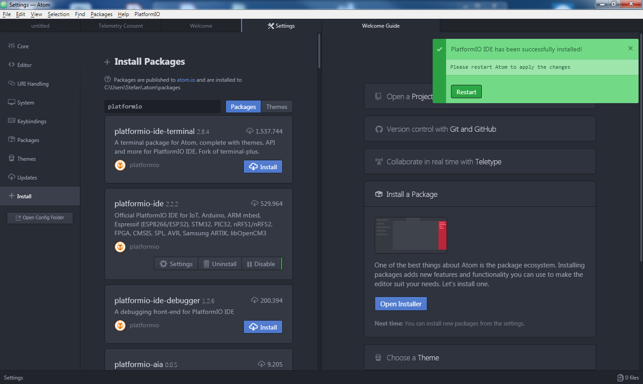Switch to the Welcome tab
The width and height of the screenshot is (643, 384).
click(x=201, y=26)
